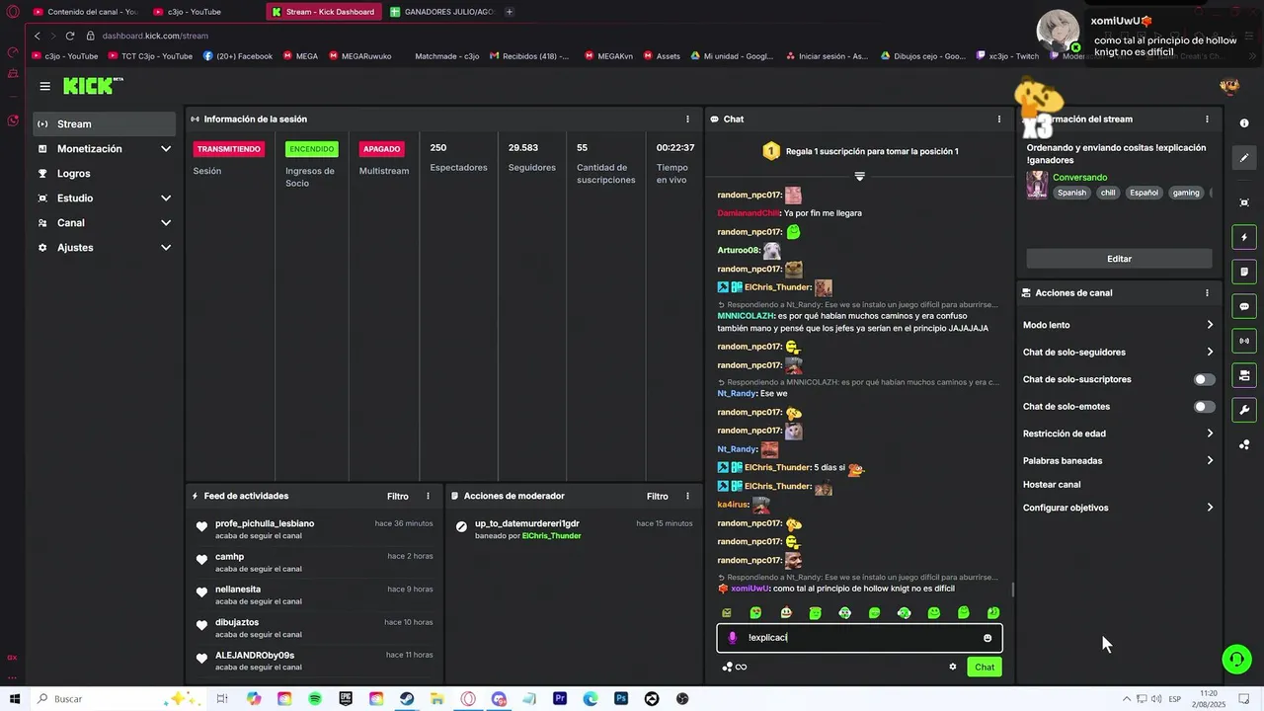This screenshot has height=711, width=1264.
Task: Expand Monetización sidebar section
Action: point(166,149)
